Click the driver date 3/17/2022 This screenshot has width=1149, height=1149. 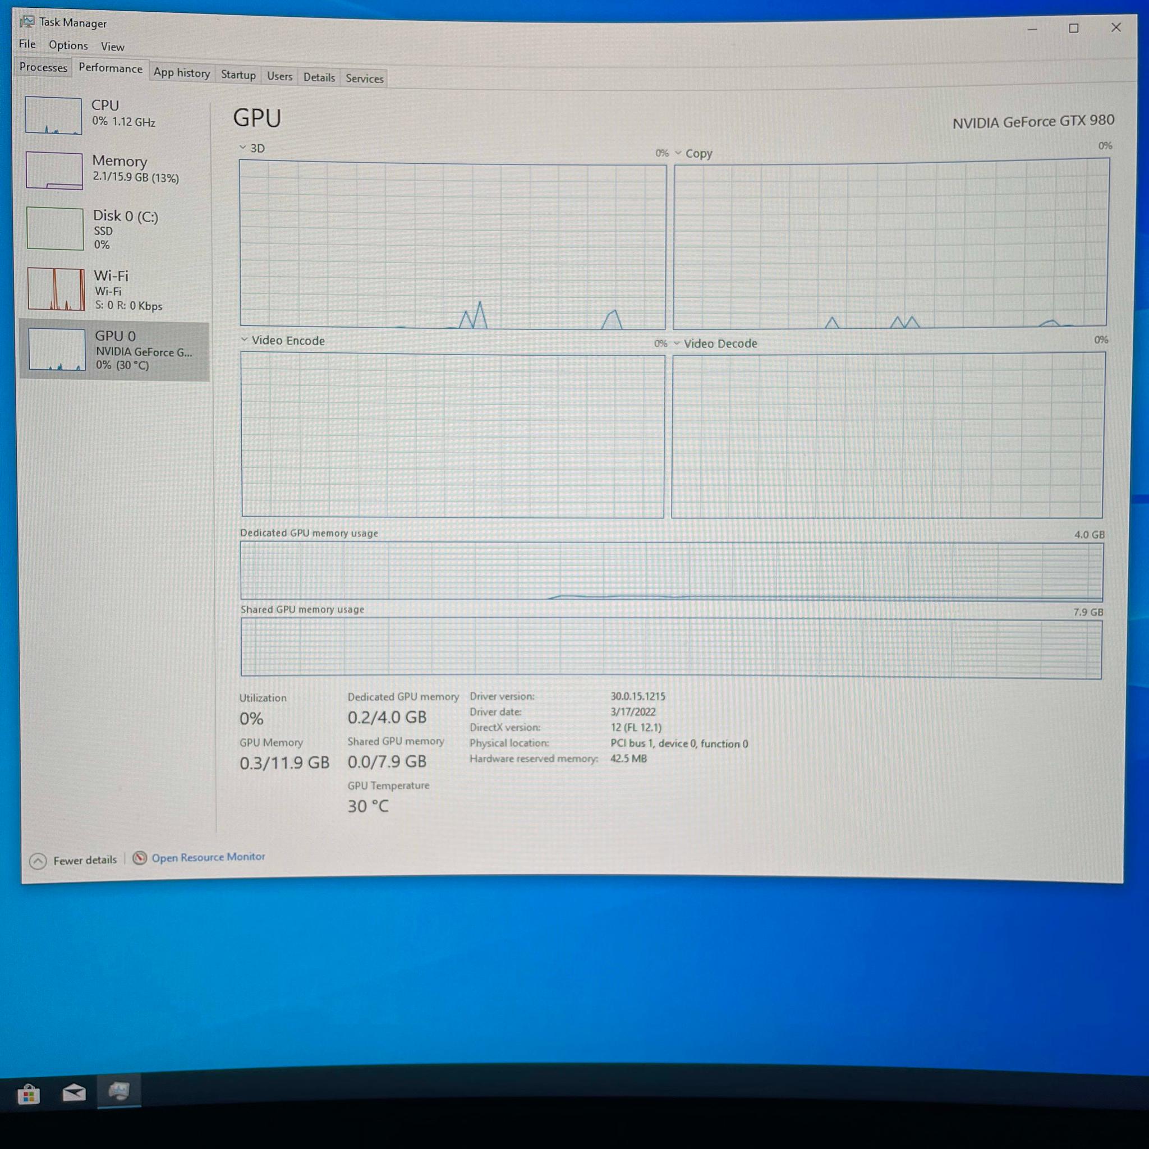point(633,712)
